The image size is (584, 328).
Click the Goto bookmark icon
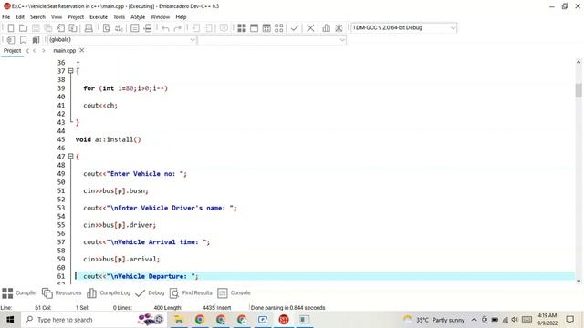click(36, 40)
